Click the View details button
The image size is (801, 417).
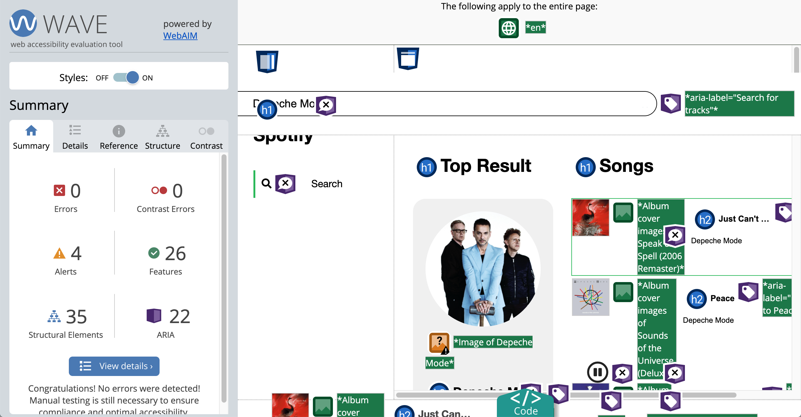(x=114, y=366)
